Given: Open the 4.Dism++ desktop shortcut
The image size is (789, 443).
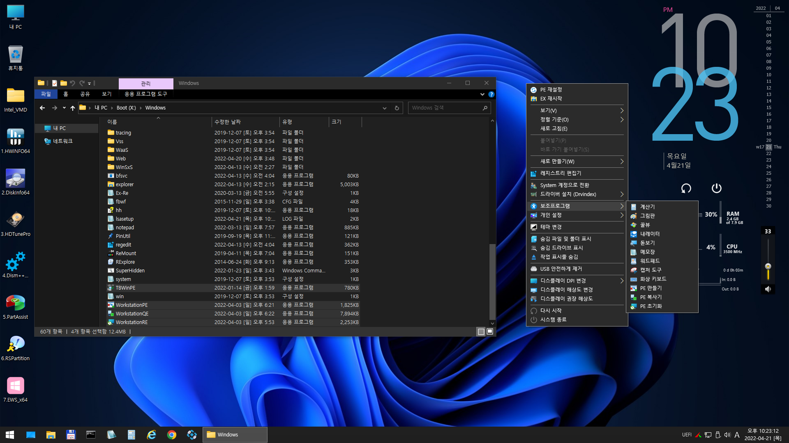Looking at the screenshot, I should pyautogui.click(x=16, y=265).
